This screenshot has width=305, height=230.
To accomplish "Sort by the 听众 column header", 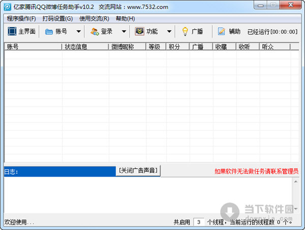I will coord(275,47).
